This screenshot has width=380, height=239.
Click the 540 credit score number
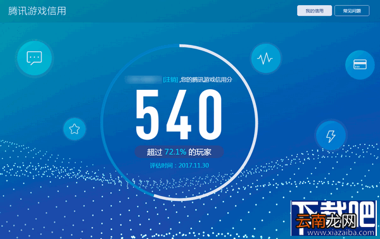coord(179,114)
